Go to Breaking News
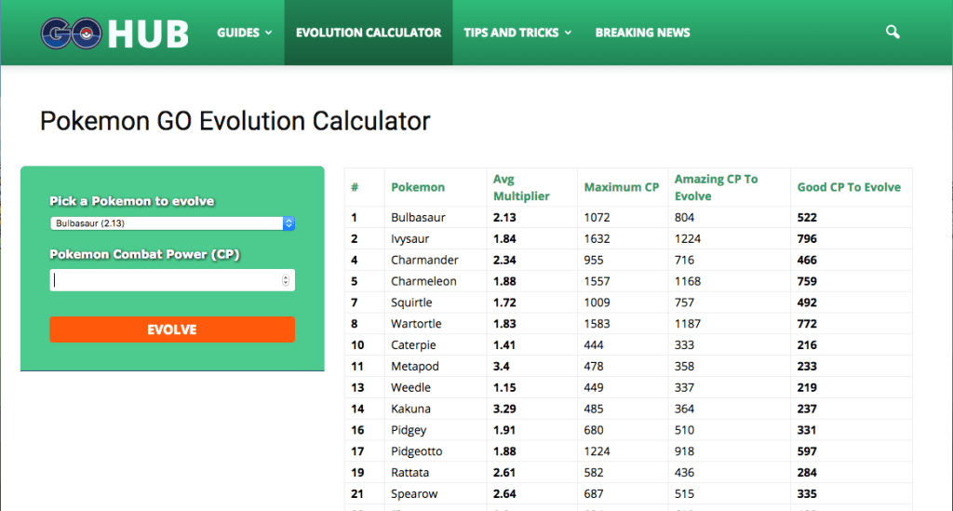Screen dimensions: 953x511 click(642, 33)
